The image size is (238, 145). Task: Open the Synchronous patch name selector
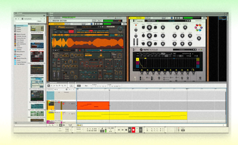(x=182, y=50)
